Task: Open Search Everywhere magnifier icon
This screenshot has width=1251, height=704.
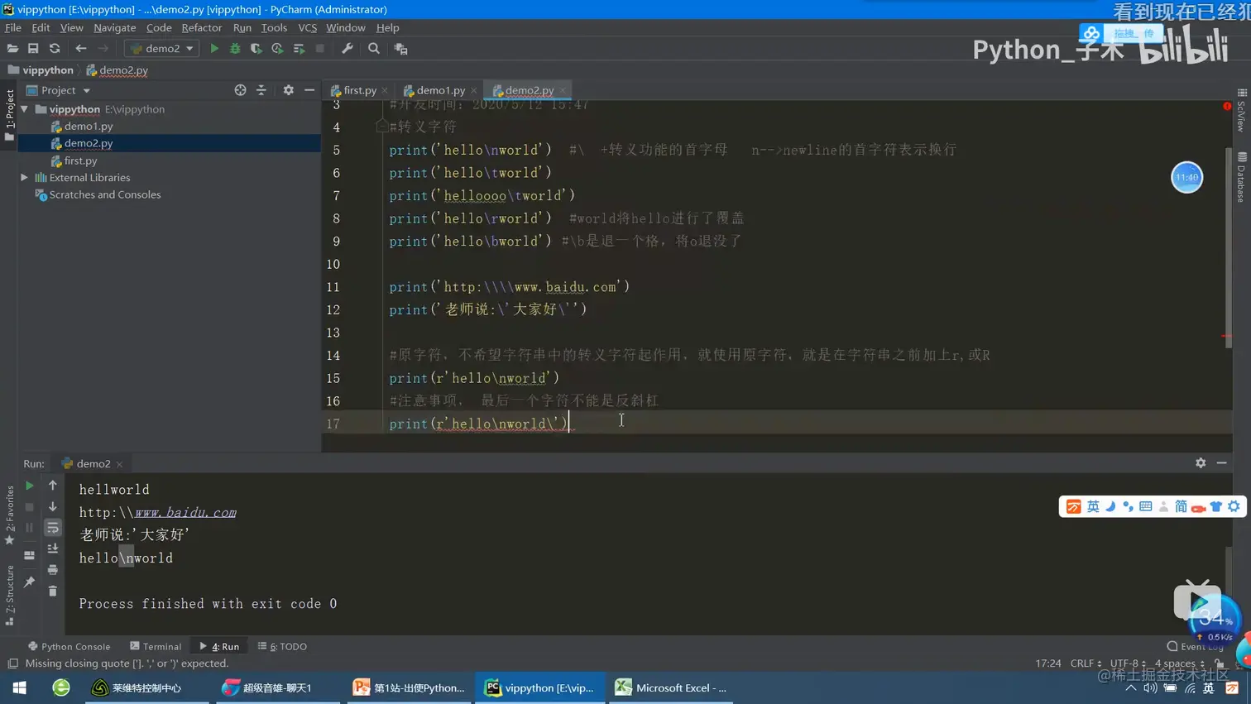Action: point(374,49)
